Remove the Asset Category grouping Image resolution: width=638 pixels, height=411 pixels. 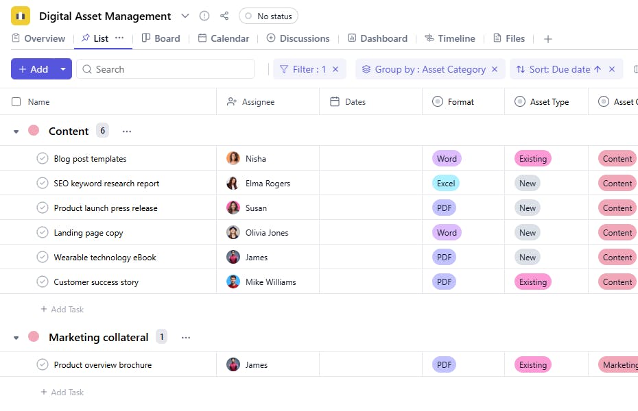(495, 69)
